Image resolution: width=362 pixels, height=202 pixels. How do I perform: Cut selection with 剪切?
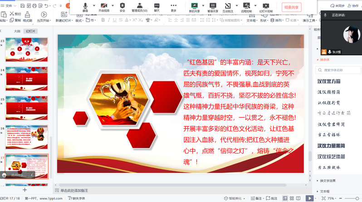[x=15, y=14]
